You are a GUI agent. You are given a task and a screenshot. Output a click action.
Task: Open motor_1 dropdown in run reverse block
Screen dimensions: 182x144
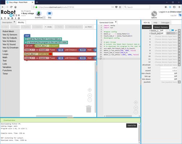coord(30,58)
